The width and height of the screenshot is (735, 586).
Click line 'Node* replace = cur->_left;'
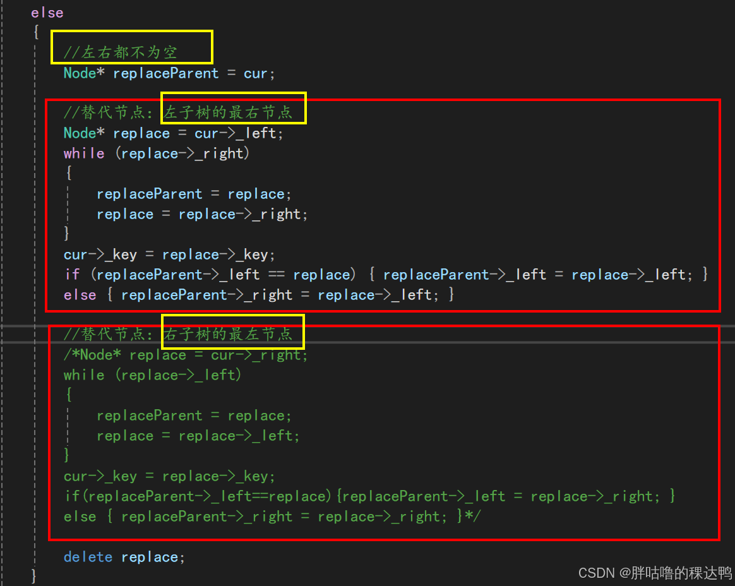tap(174, 134)
